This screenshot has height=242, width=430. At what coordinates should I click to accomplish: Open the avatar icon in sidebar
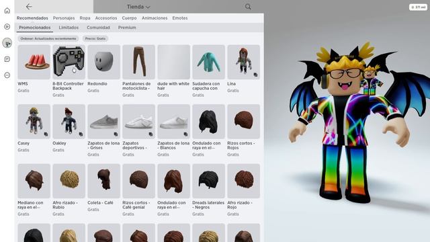[7, 43]
